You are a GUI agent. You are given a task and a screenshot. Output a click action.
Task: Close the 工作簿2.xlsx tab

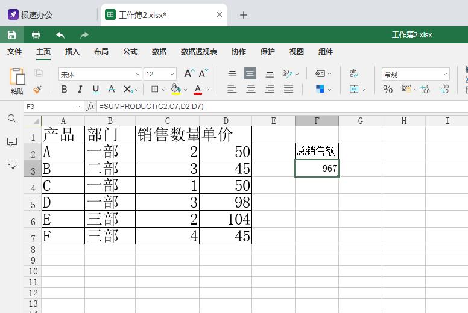(220, 14)
